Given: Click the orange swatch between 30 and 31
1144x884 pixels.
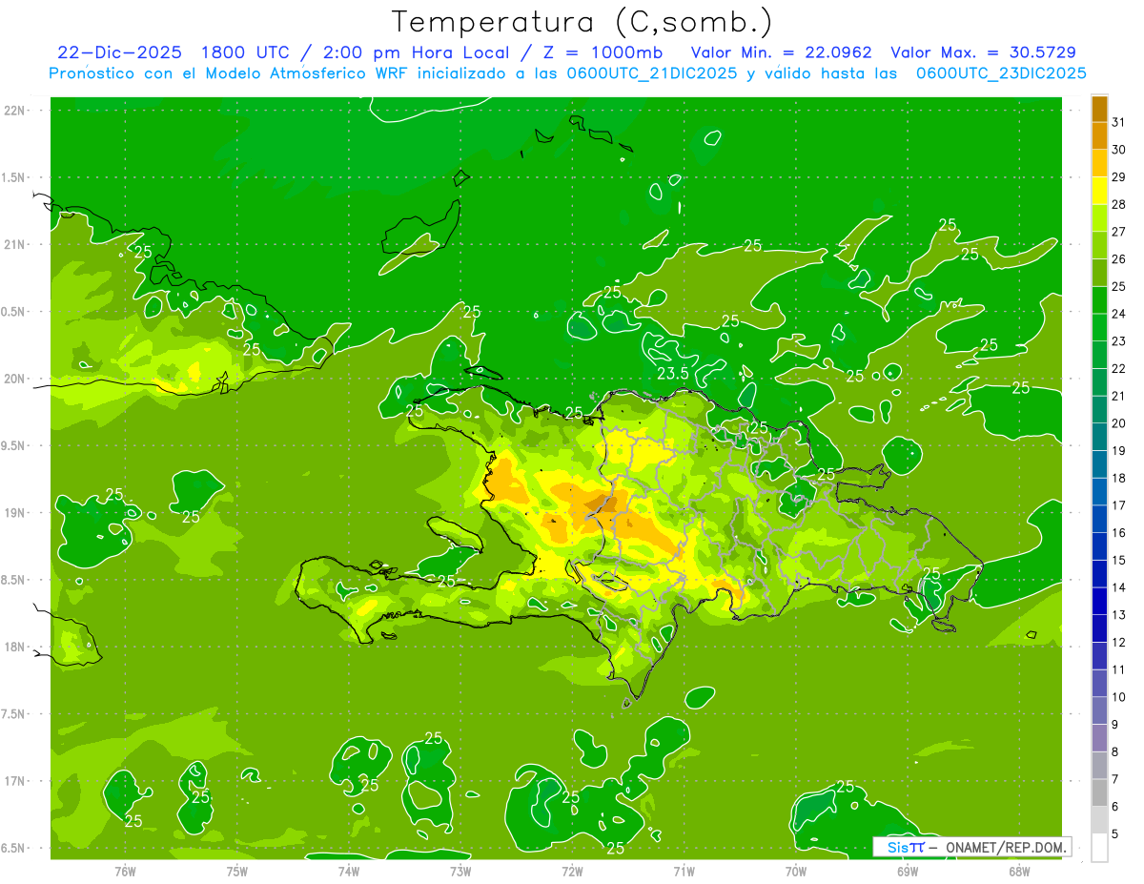Looking at the screenshot, I should pos(1099,135).
